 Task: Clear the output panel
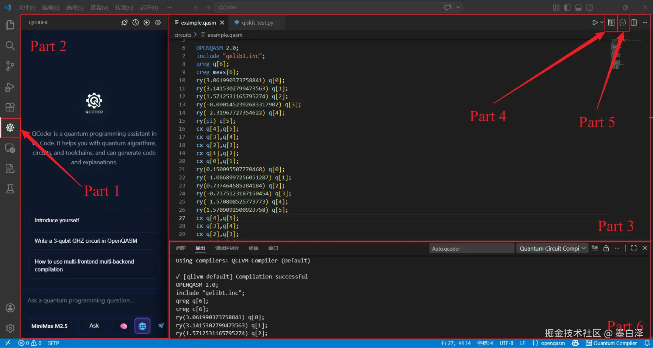(x=595, y=248)
